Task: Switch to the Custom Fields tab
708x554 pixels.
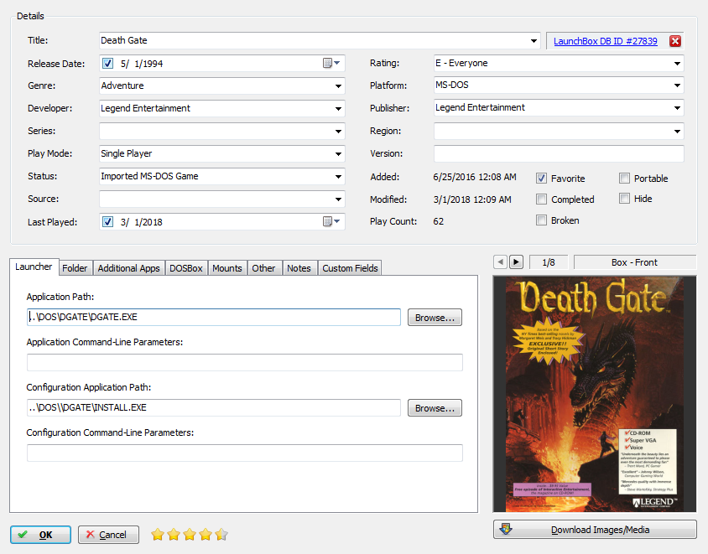Action: tap(350, 268)
